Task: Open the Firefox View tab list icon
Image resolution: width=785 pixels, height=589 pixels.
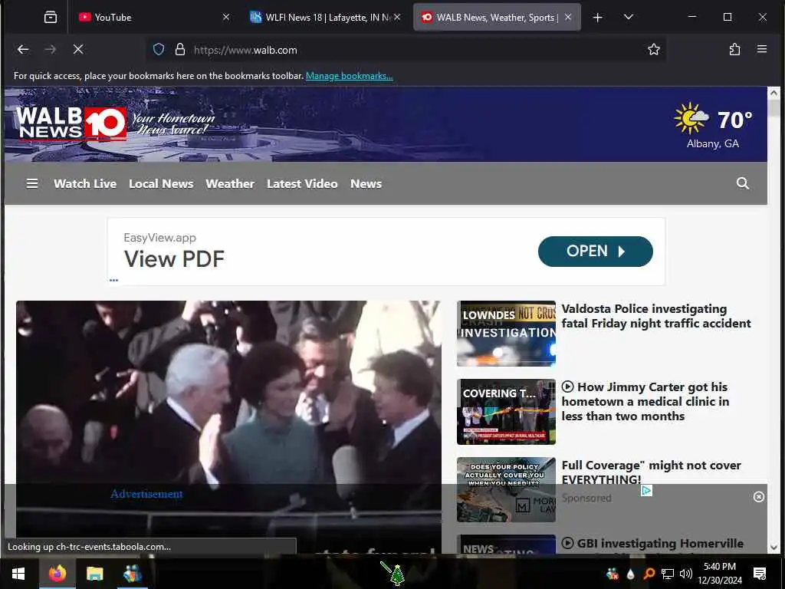Action: [x=51, y=18]
